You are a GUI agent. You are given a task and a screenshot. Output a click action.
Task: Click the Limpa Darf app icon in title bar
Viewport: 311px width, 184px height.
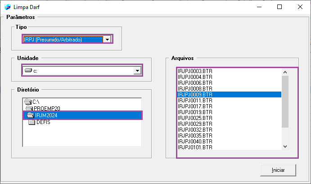(8, 7)
